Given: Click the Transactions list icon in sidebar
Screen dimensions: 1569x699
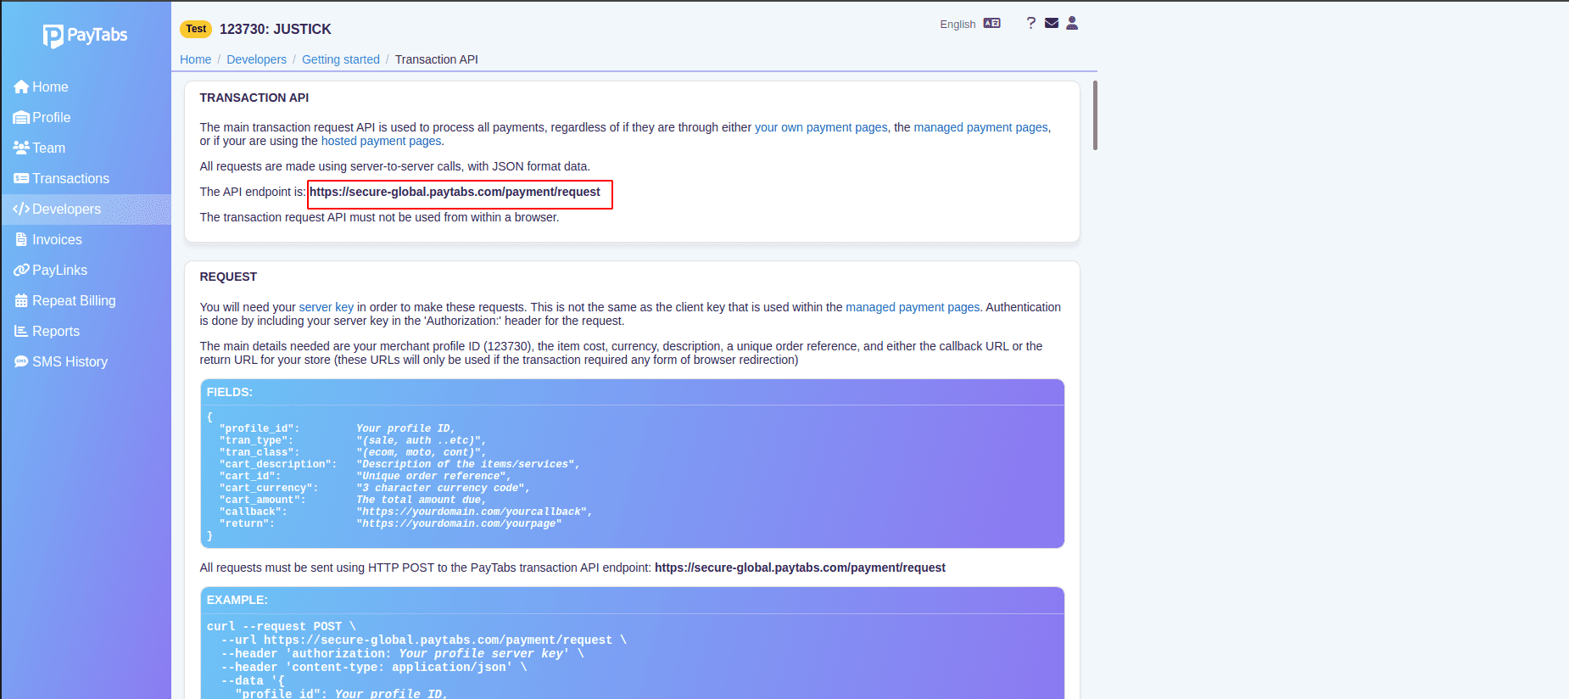Looking at the screenshot, I should point(21,178).
